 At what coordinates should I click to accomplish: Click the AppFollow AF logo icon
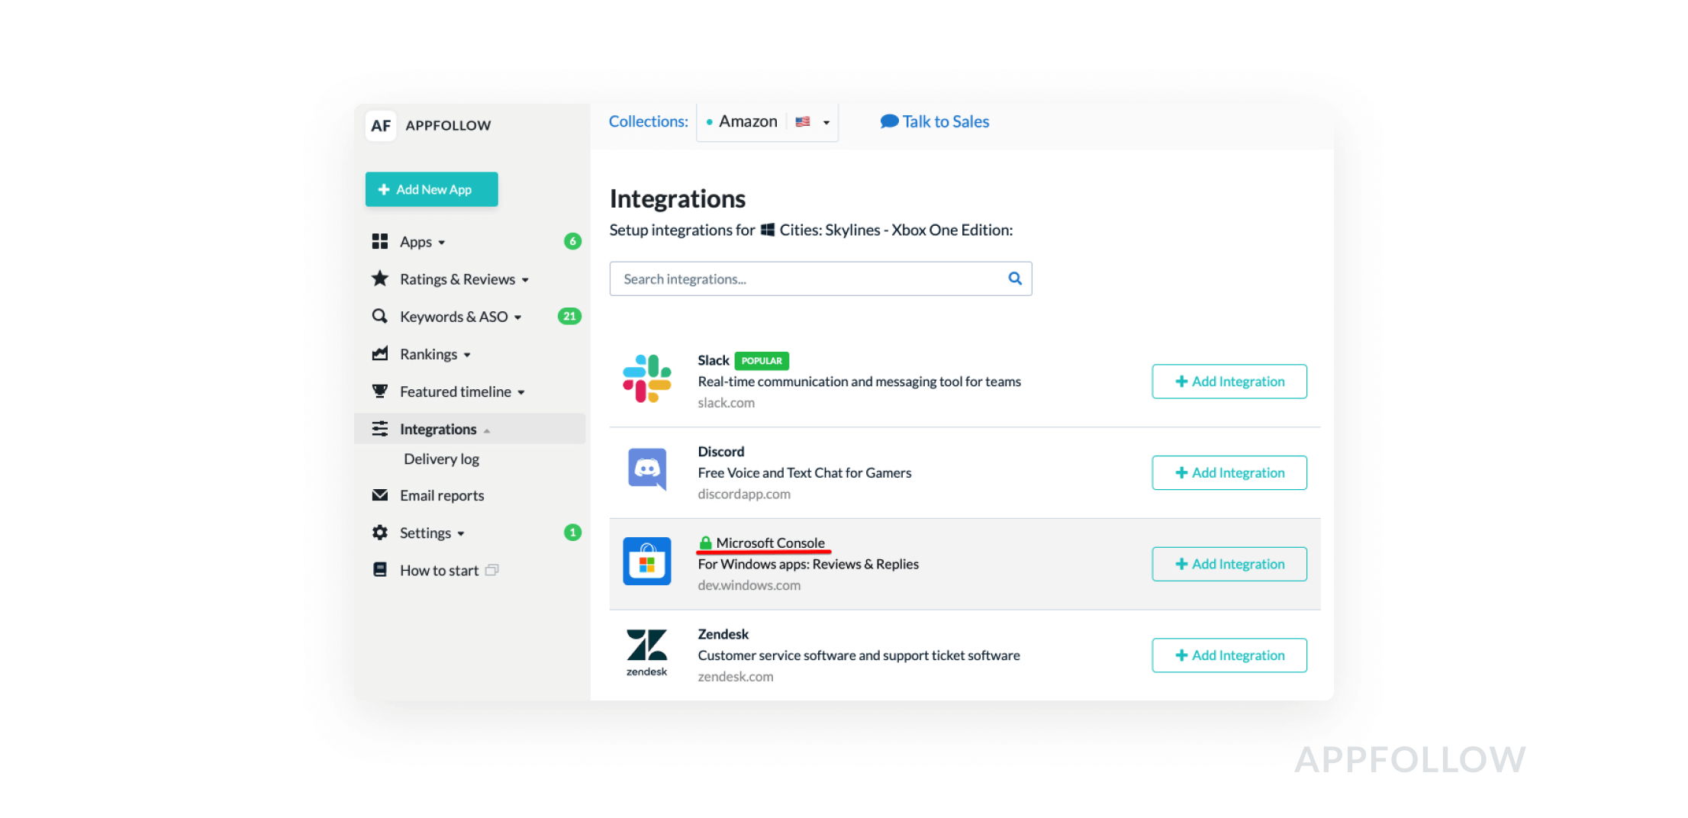click(380, 126)
